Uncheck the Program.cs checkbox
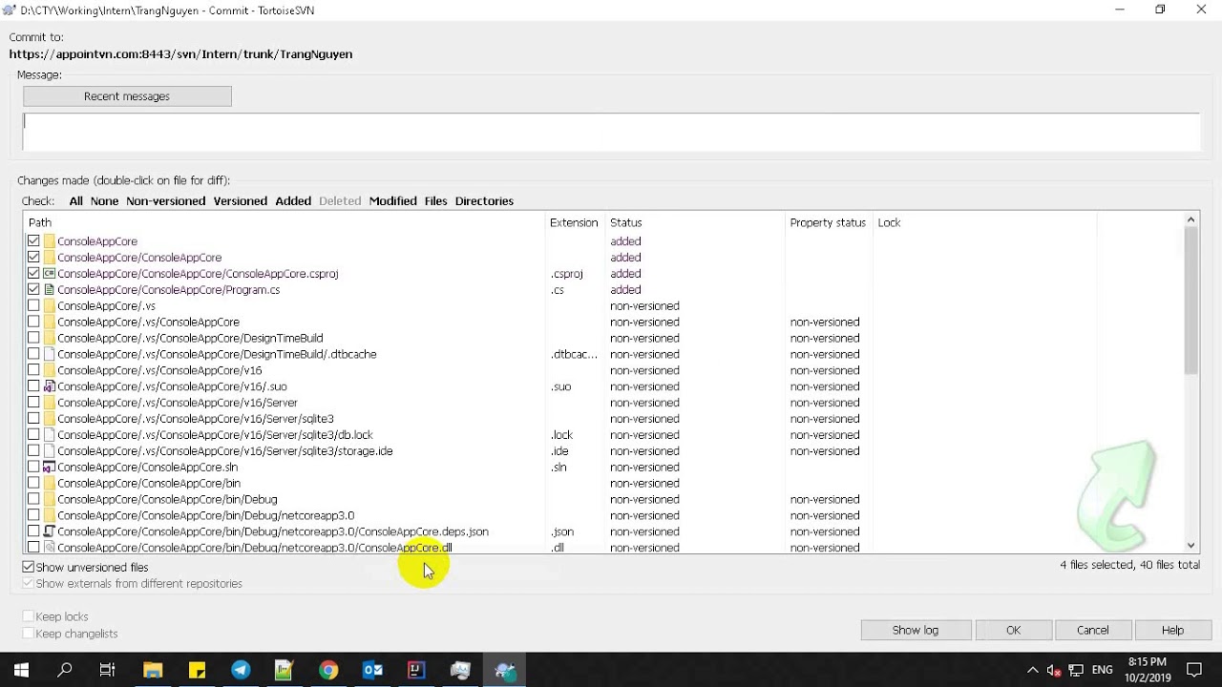The image size is (1222, 687). (x=34, y=290)
